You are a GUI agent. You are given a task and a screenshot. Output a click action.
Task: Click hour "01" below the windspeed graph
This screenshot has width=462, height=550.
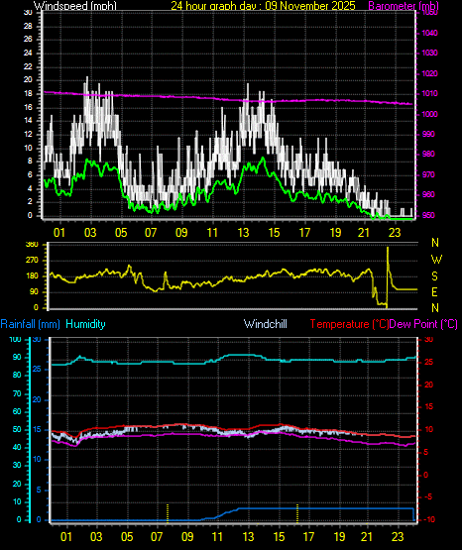59,233
